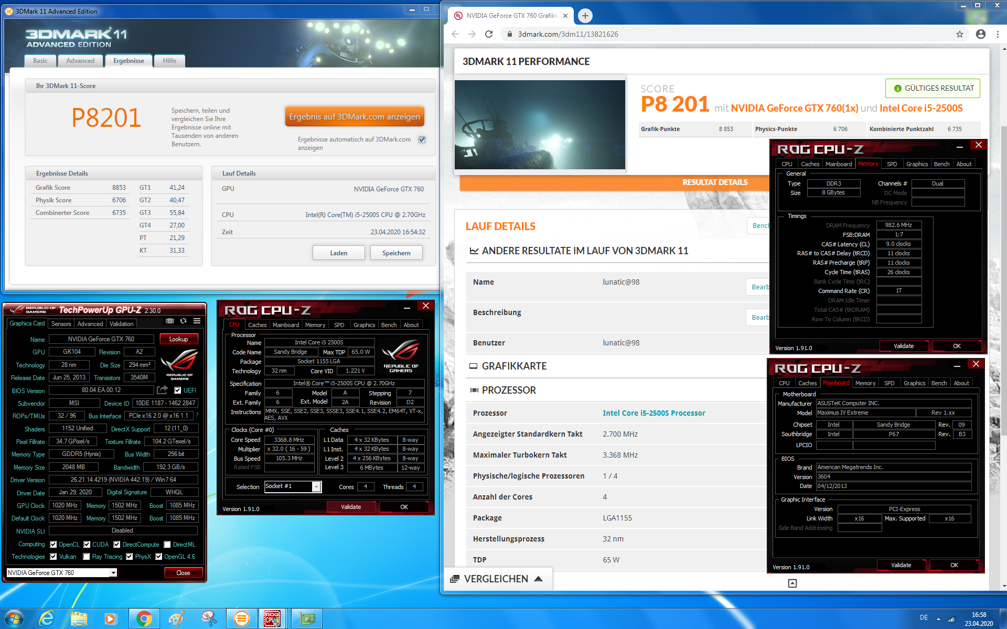Open Chrome's three-dot menu

(x=998, y=34)
